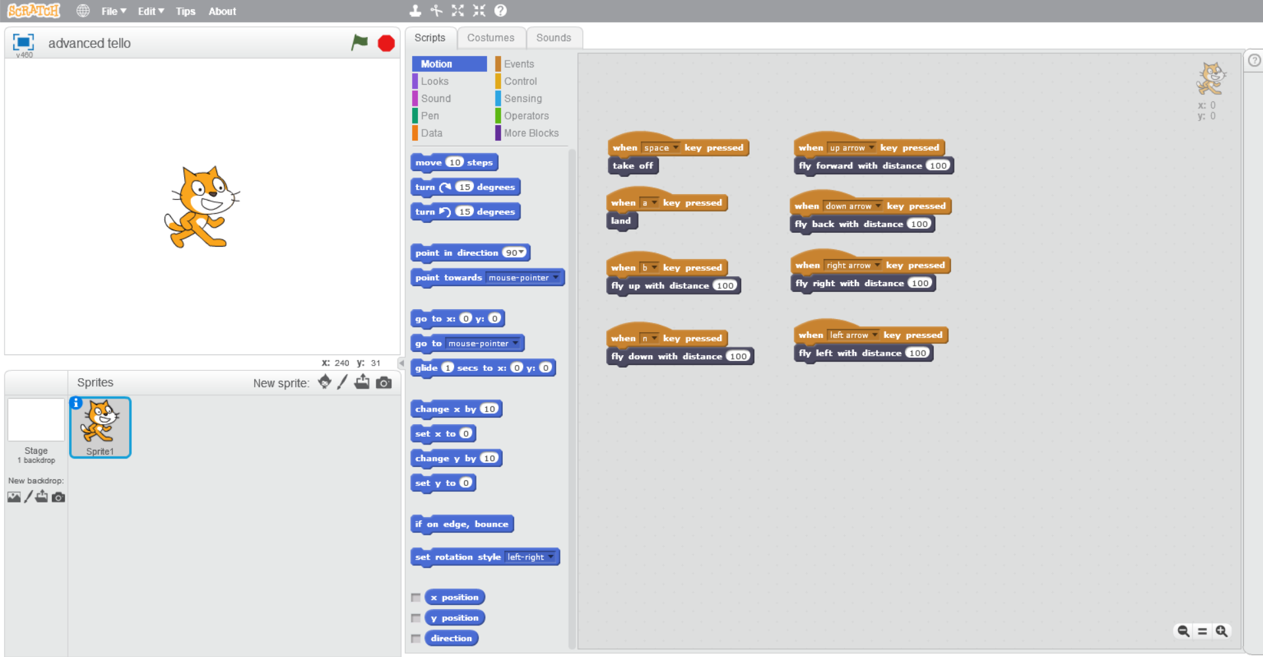Viewport: 1263px width, 657px height.
Task: Open the More Blocks category
Action: click(530, 133)
